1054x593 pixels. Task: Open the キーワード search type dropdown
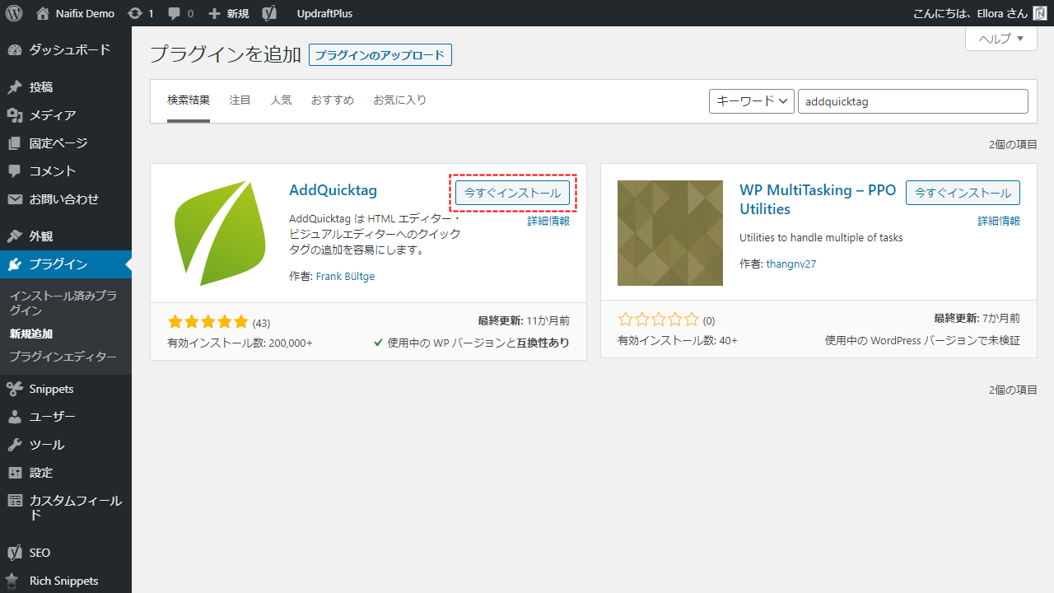tap(751, 101)
